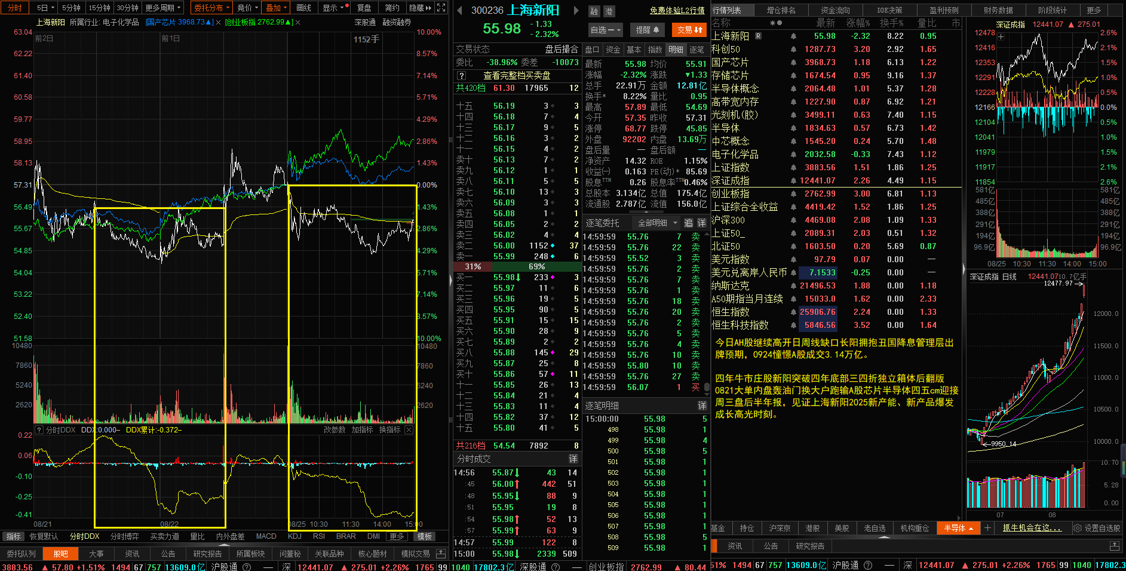Click bell icon in 恒生指数 row

coord(793,312)
